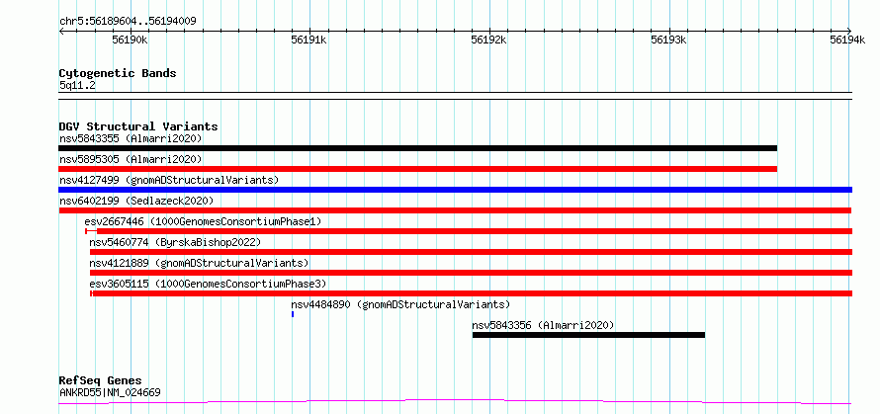
Task: Click the red bar for variant esv2667446
Action: point(469,231)
